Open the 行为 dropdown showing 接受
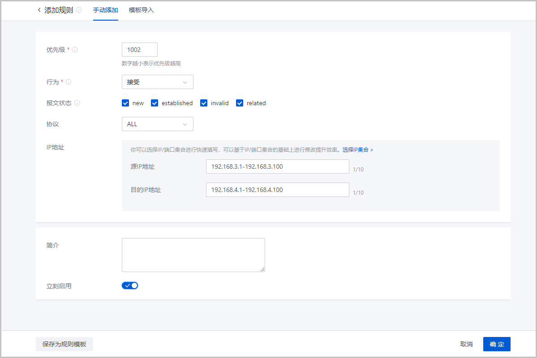 [158, 82]
